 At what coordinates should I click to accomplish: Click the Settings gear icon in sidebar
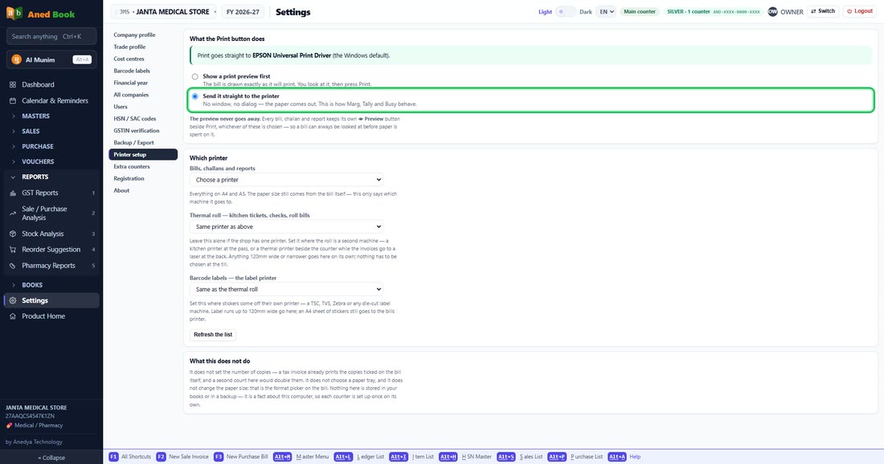(13, 301)
